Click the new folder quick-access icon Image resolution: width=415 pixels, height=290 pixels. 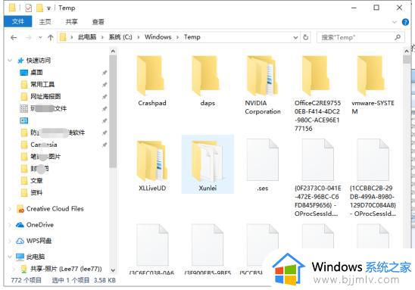point(39,8)
